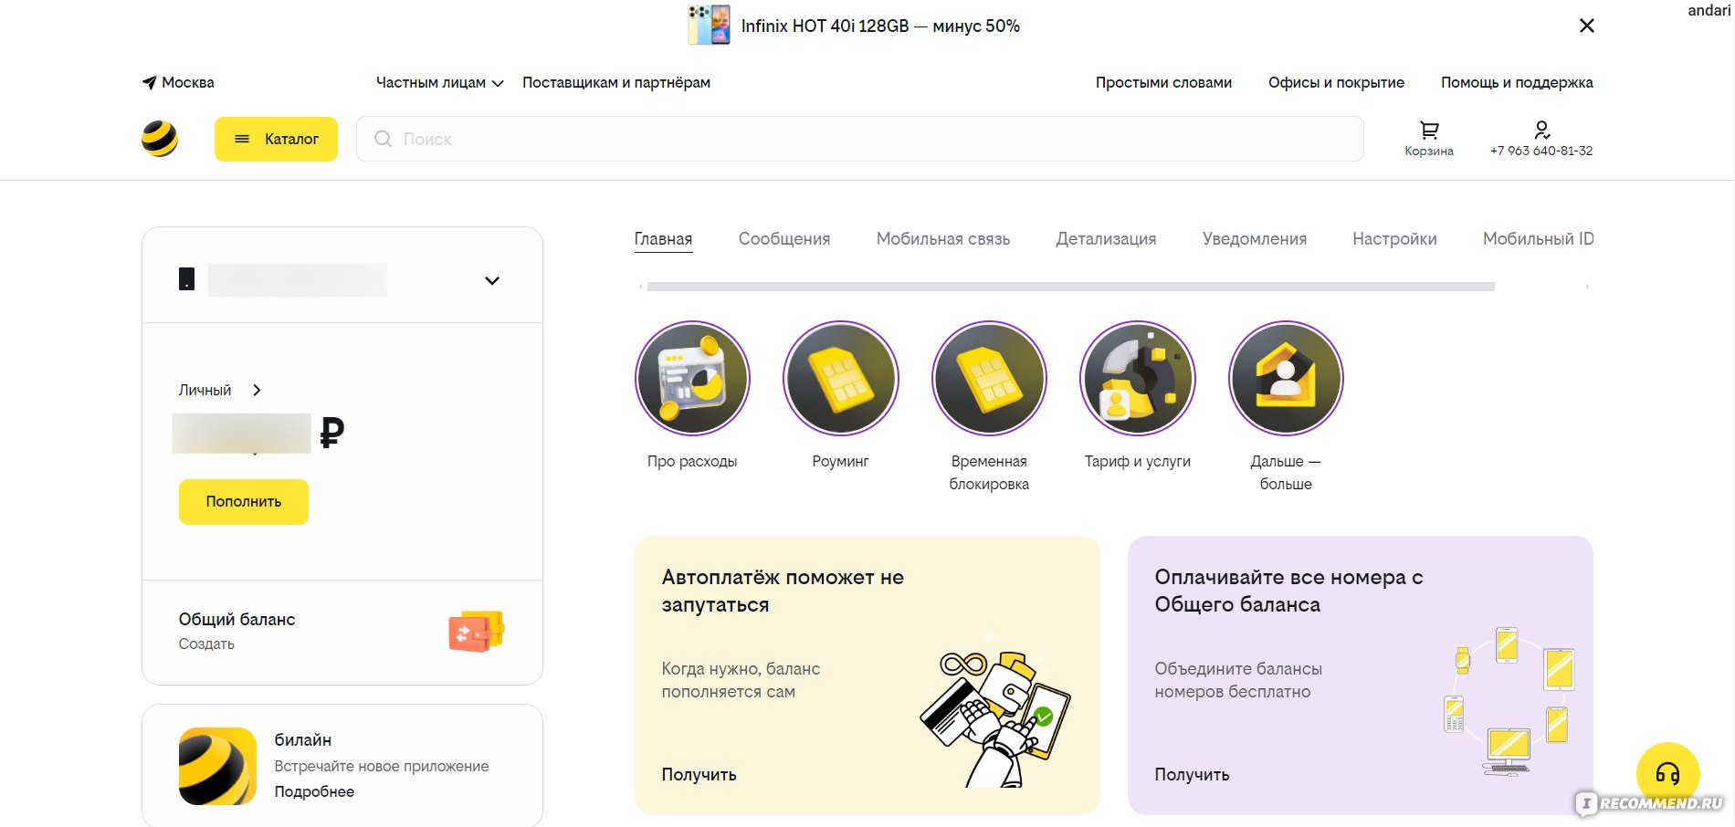
Task: Click Создать under Общий баланс
Action: [x=206, y=644]
